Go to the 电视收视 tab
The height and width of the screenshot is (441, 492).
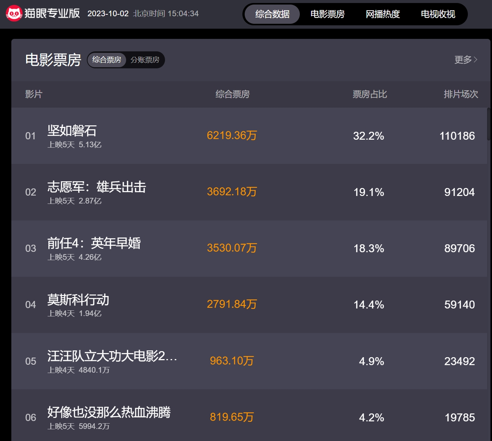pos(438,14)
